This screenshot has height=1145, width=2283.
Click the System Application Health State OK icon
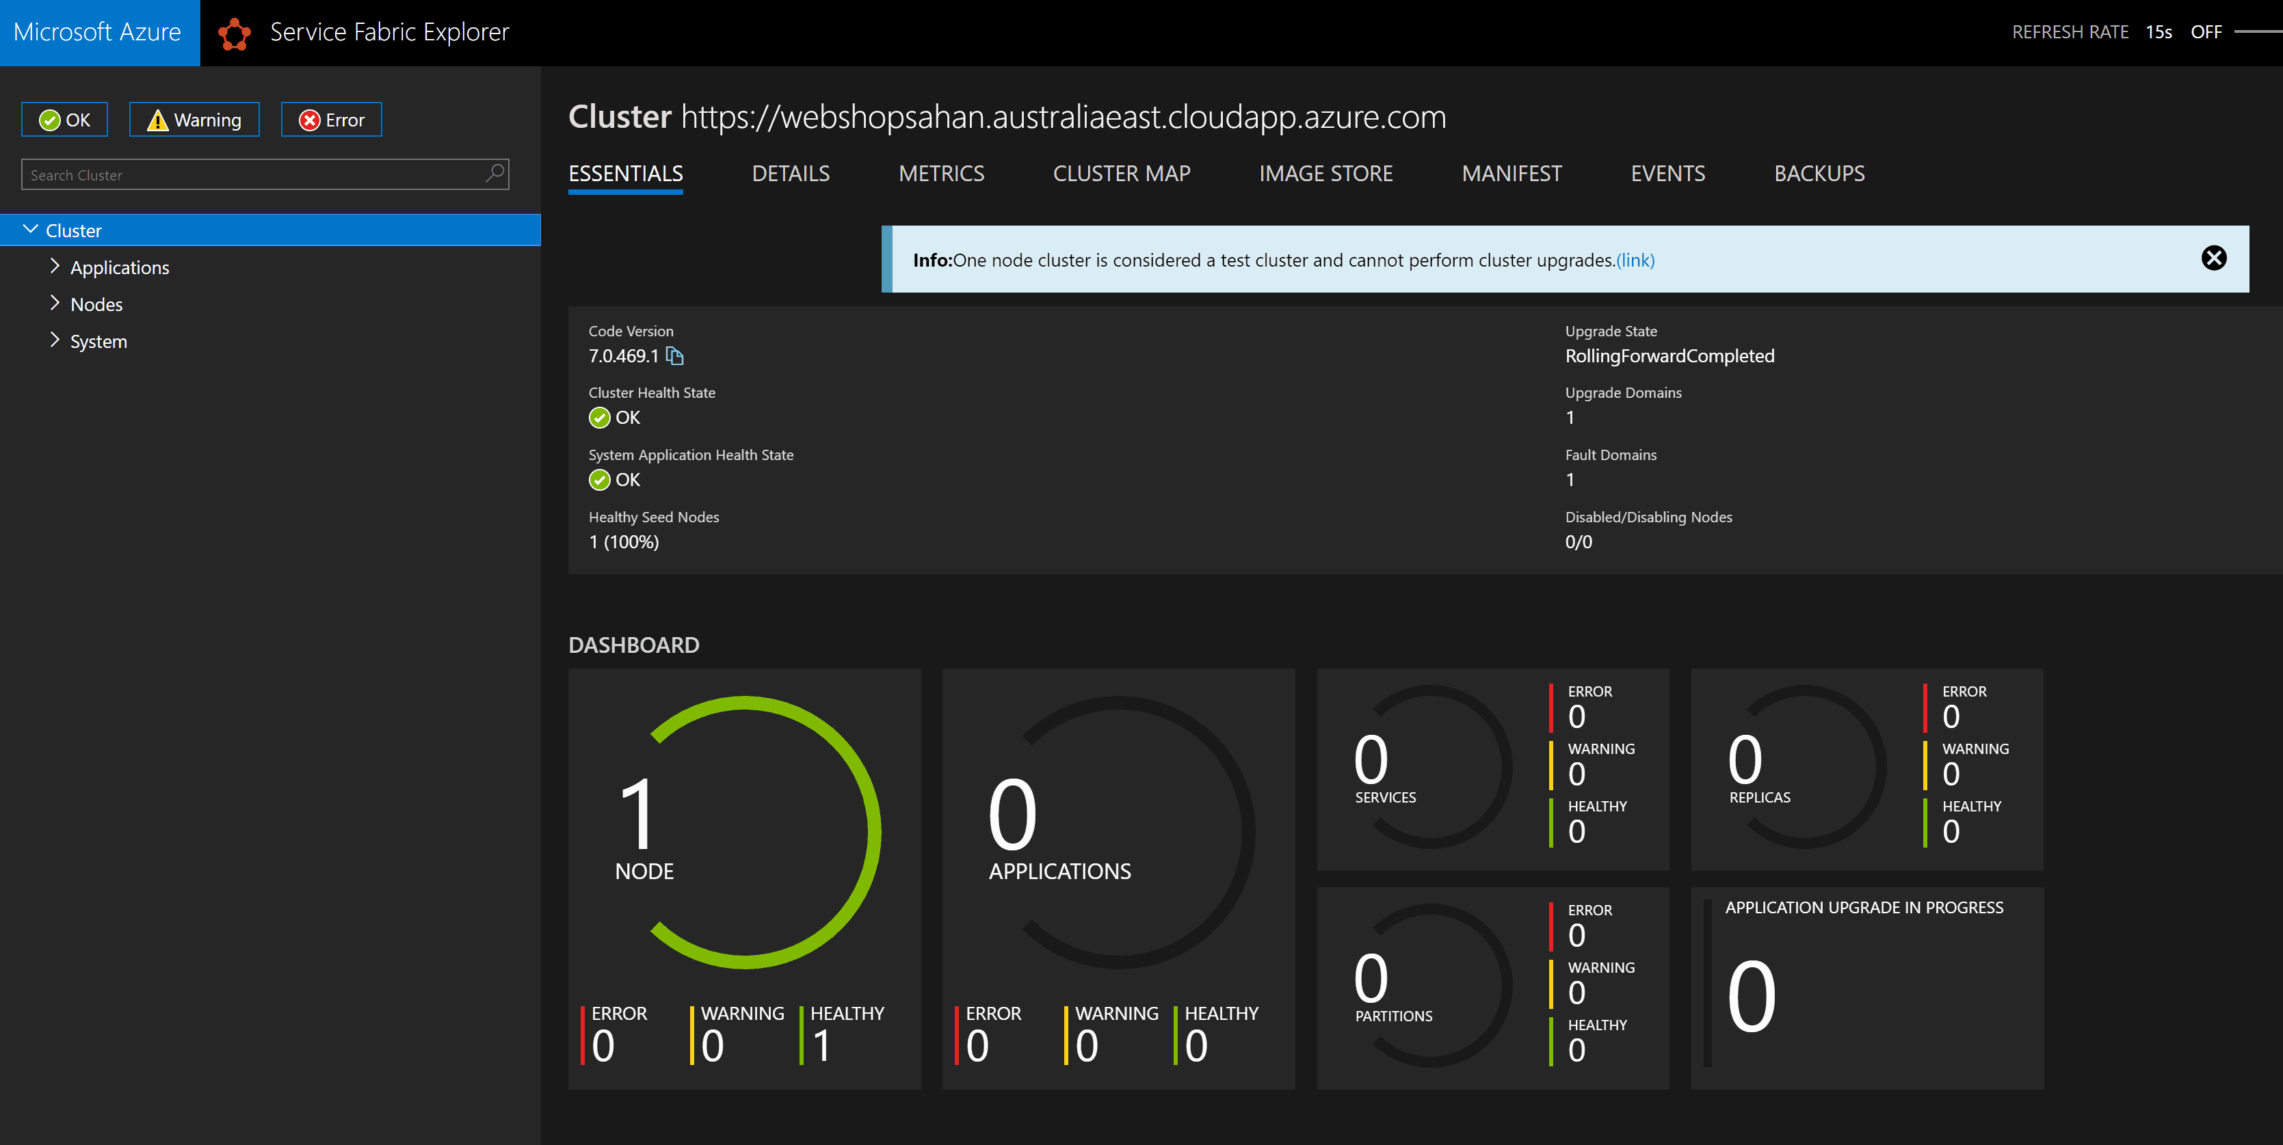coord(599,480)
